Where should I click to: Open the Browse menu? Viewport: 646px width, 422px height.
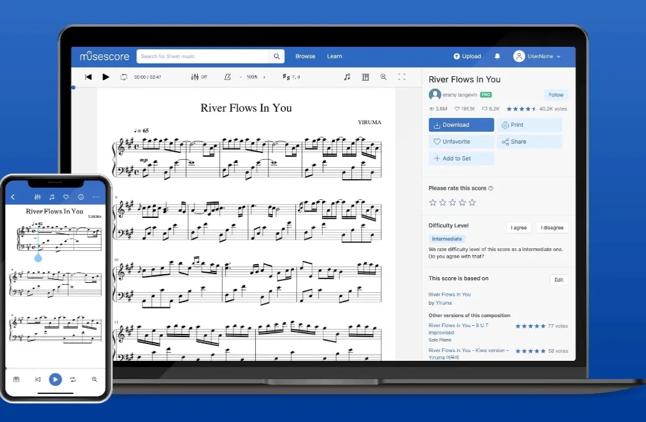(305, 56)
